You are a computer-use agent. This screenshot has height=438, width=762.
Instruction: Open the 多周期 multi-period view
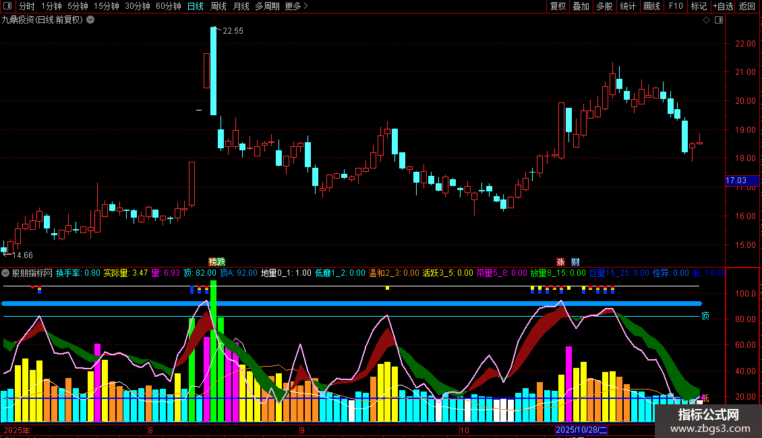(x=267, y=6)
